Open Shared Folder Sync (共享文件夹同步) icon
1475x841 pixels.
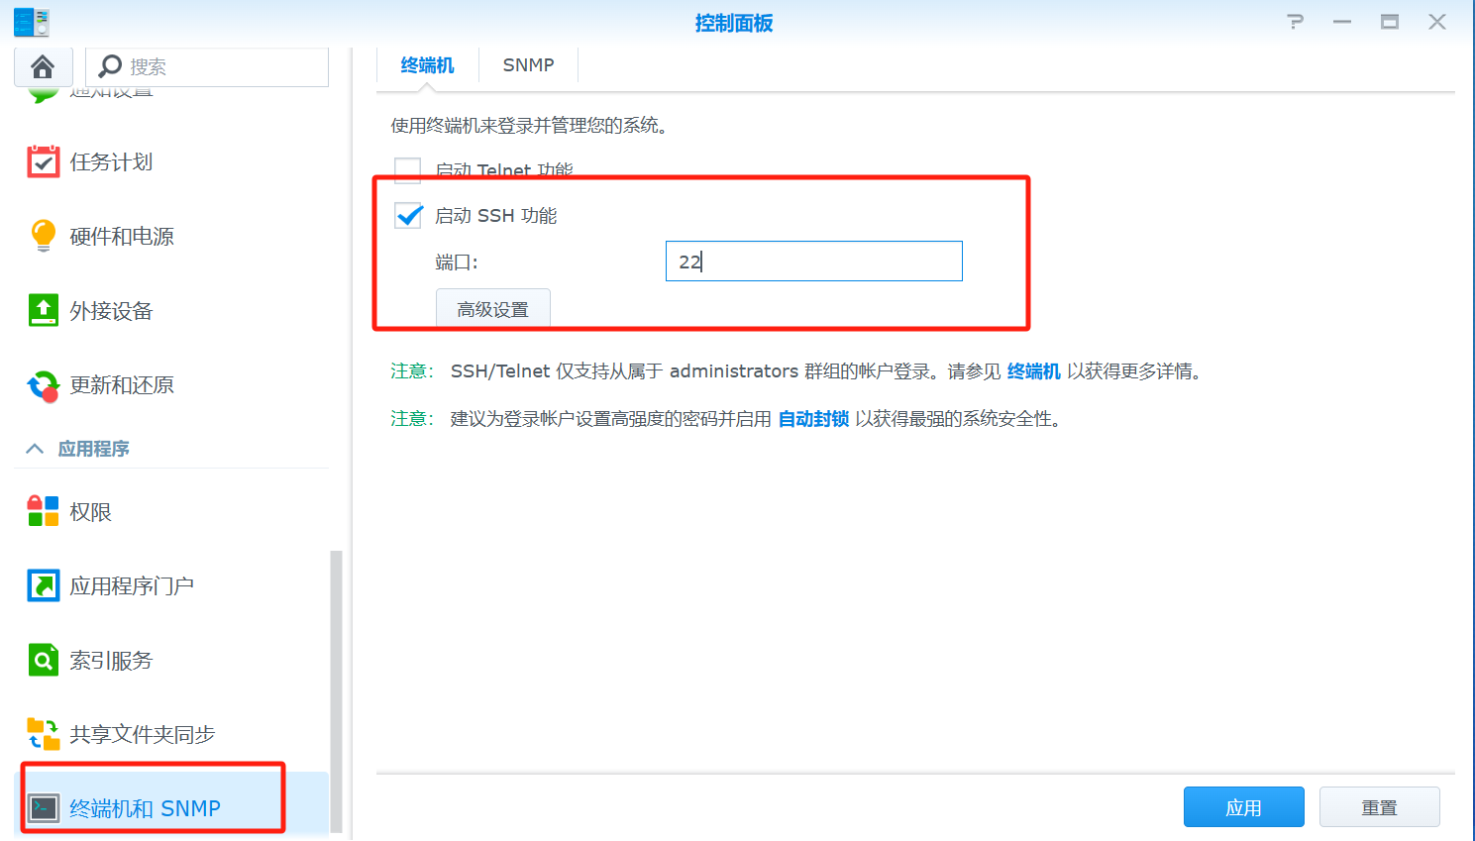click(43, 734)
